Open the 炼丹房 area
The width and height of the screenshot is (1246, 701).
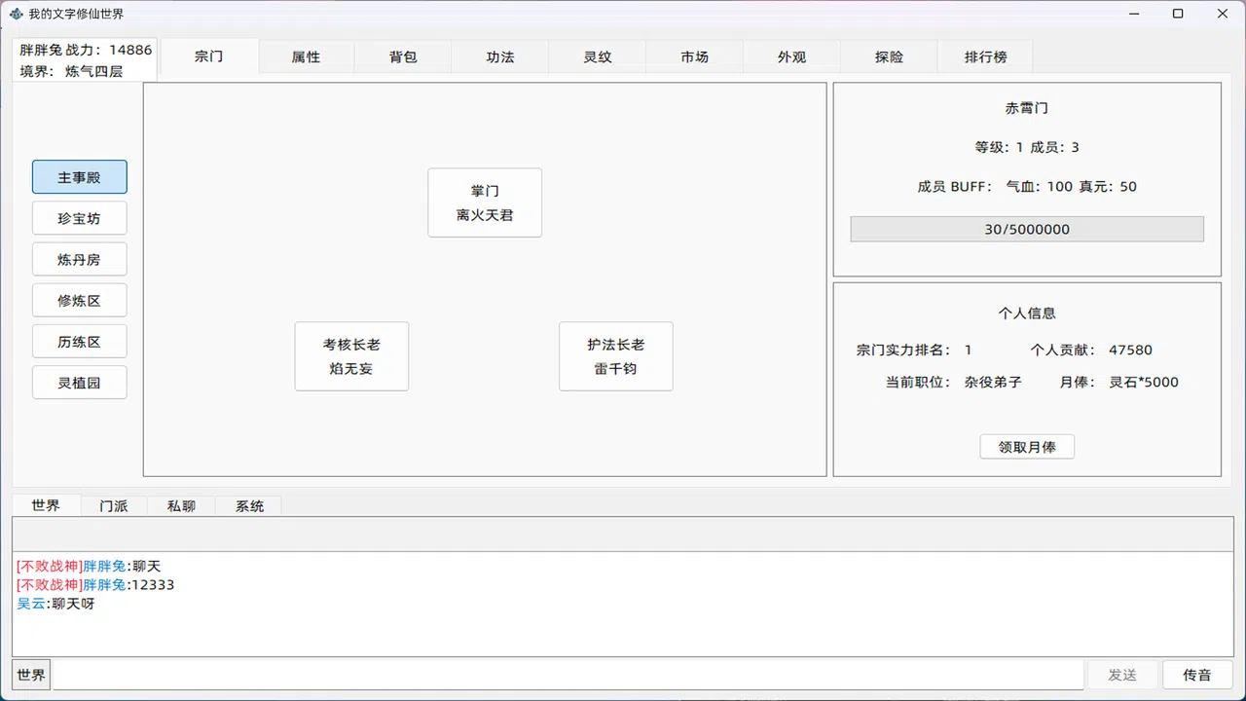coord(80,259)
